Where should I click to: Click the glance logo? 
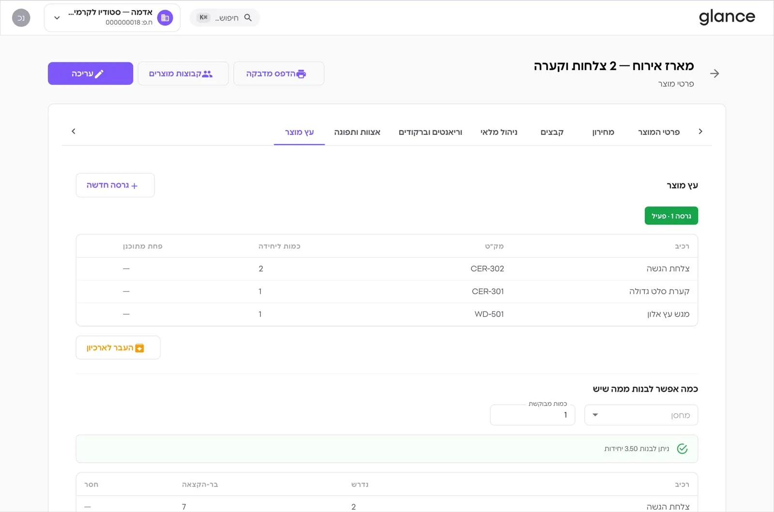pos(727,17)
